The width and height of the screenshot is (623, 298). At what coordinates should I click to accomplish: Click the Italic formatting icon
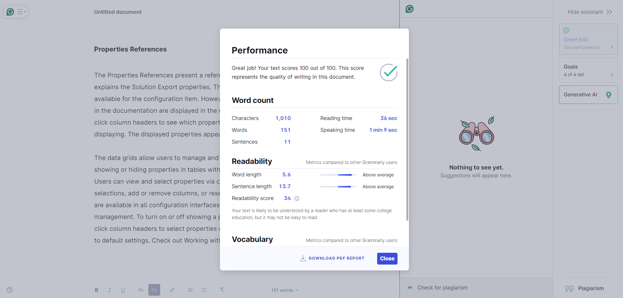(110, 290)
